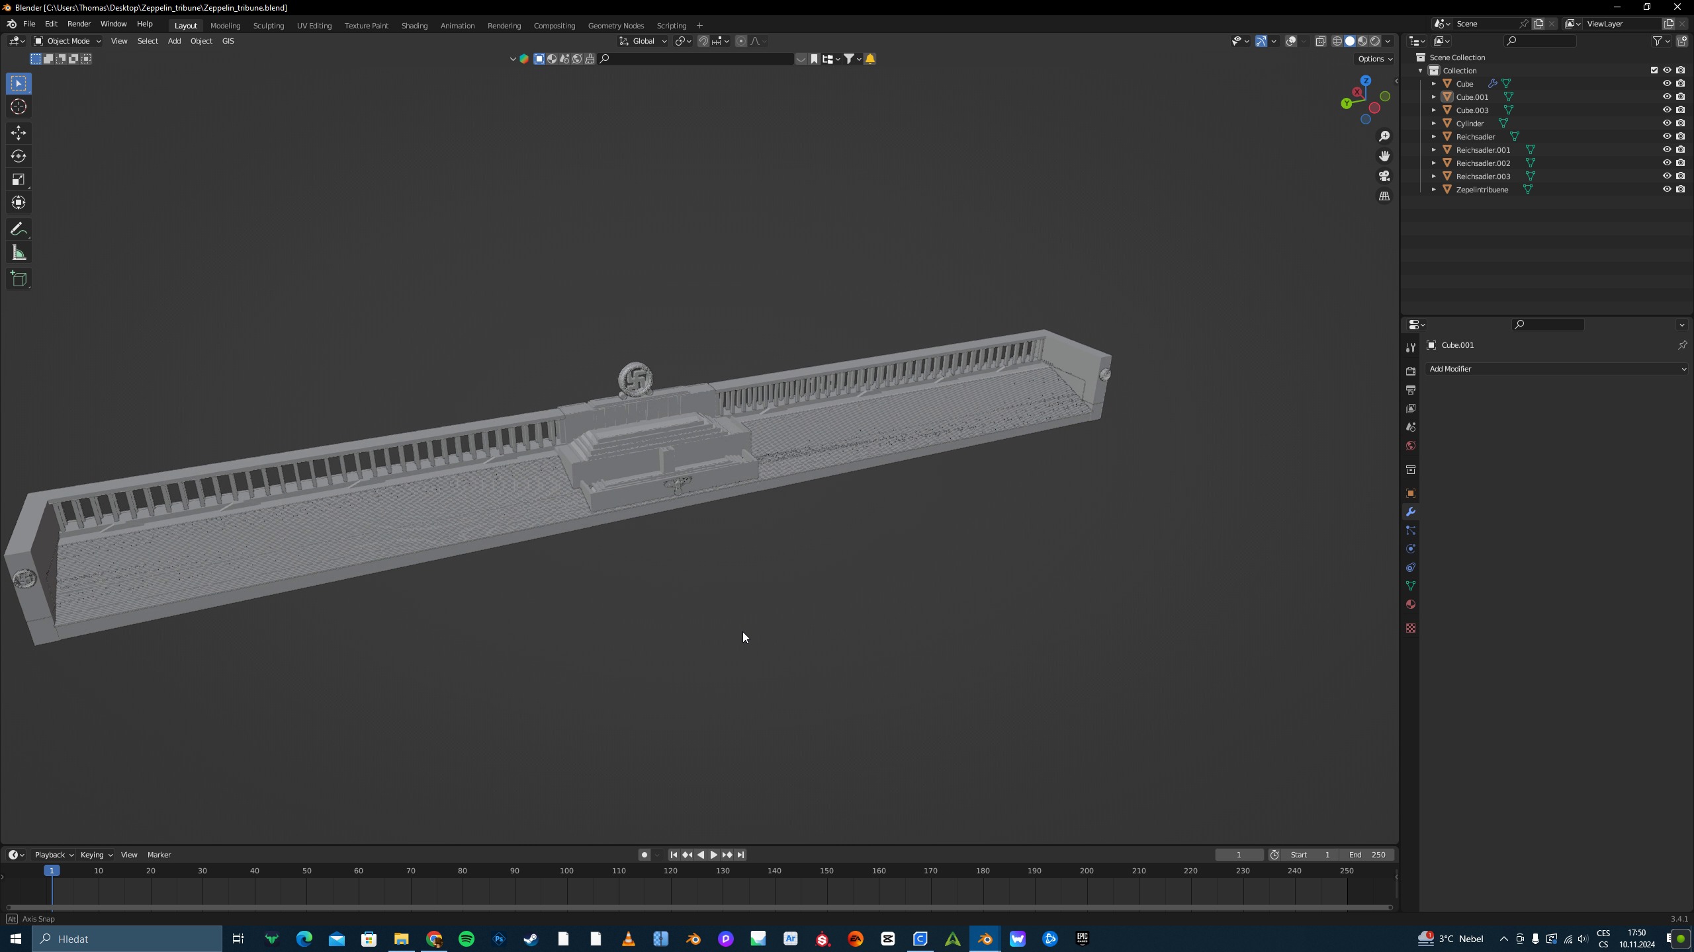Open the Particles properties tab

1411,530
